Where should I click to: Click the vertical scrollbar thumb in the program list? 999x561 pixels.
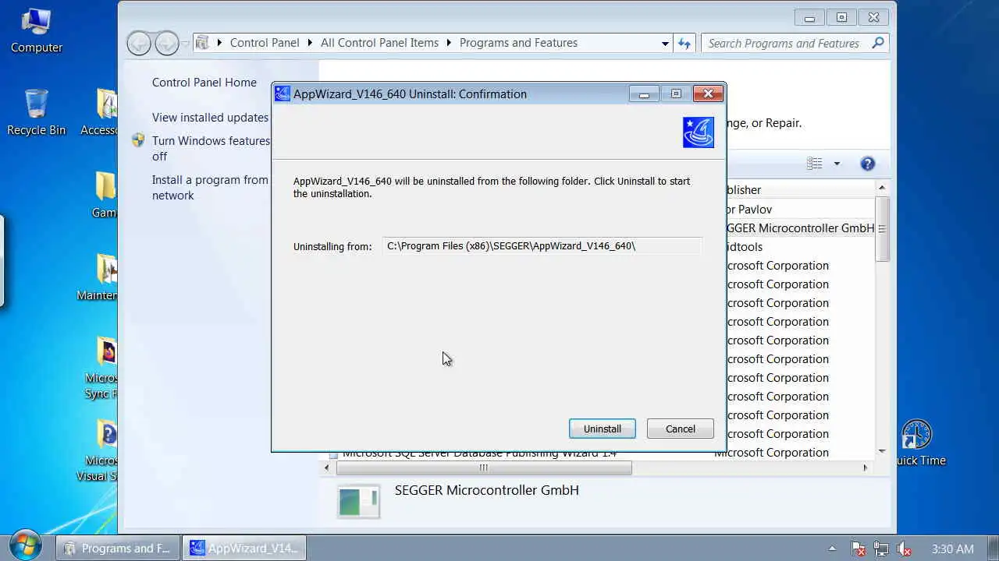[882, 229]
